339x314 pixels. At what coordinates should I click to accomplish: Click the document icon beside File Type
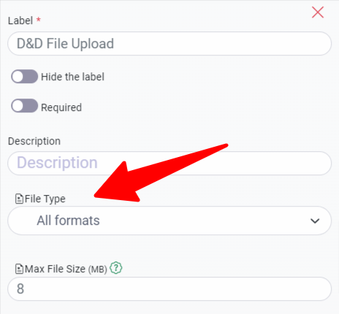click(x=19, y=199)
